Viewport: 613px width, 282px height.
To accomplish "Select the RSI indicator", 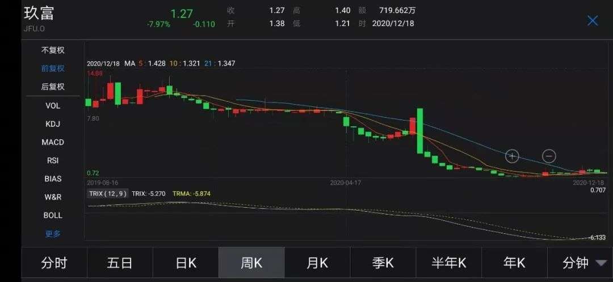I will 53,160.
